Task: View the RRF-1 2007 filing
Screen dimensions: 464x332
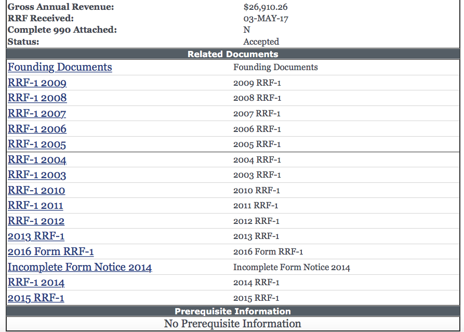Action: [x=37, y=114]
